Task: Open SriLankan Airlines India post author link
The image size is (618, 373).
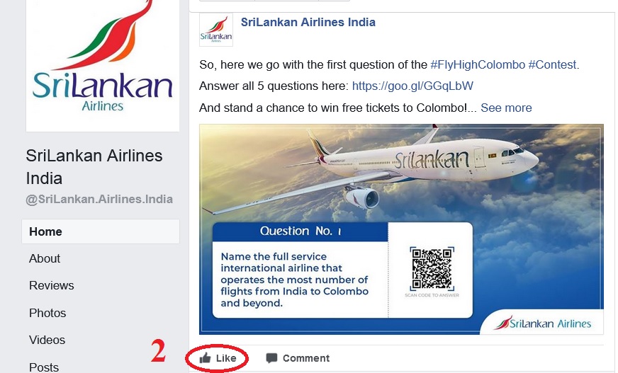Action: (308, 22)
